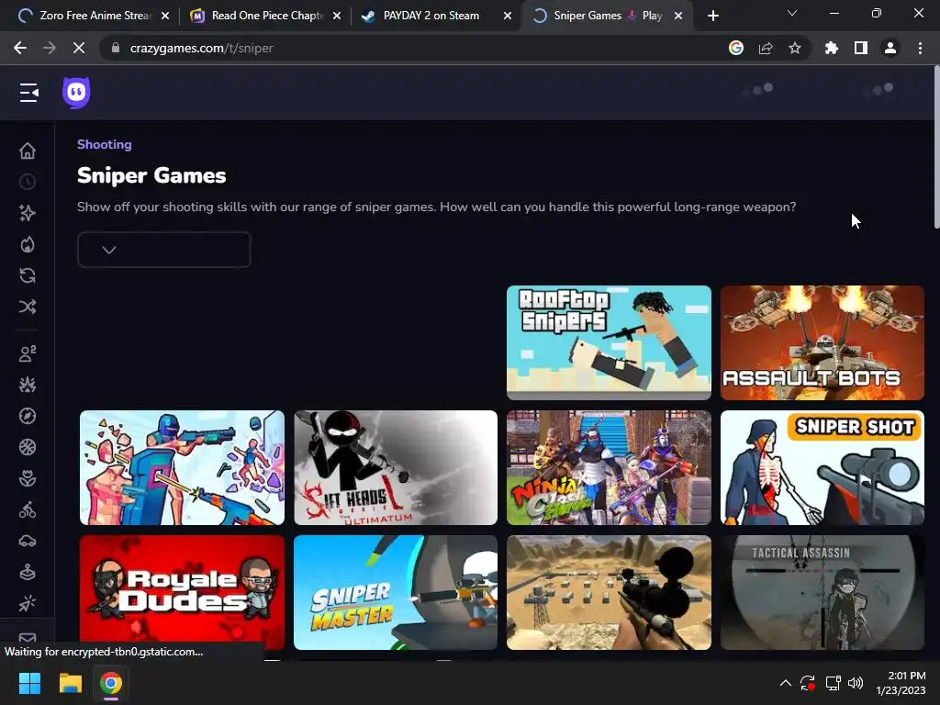Open the Beauty flower category icon
940x705 pixels.
(27, 478)
